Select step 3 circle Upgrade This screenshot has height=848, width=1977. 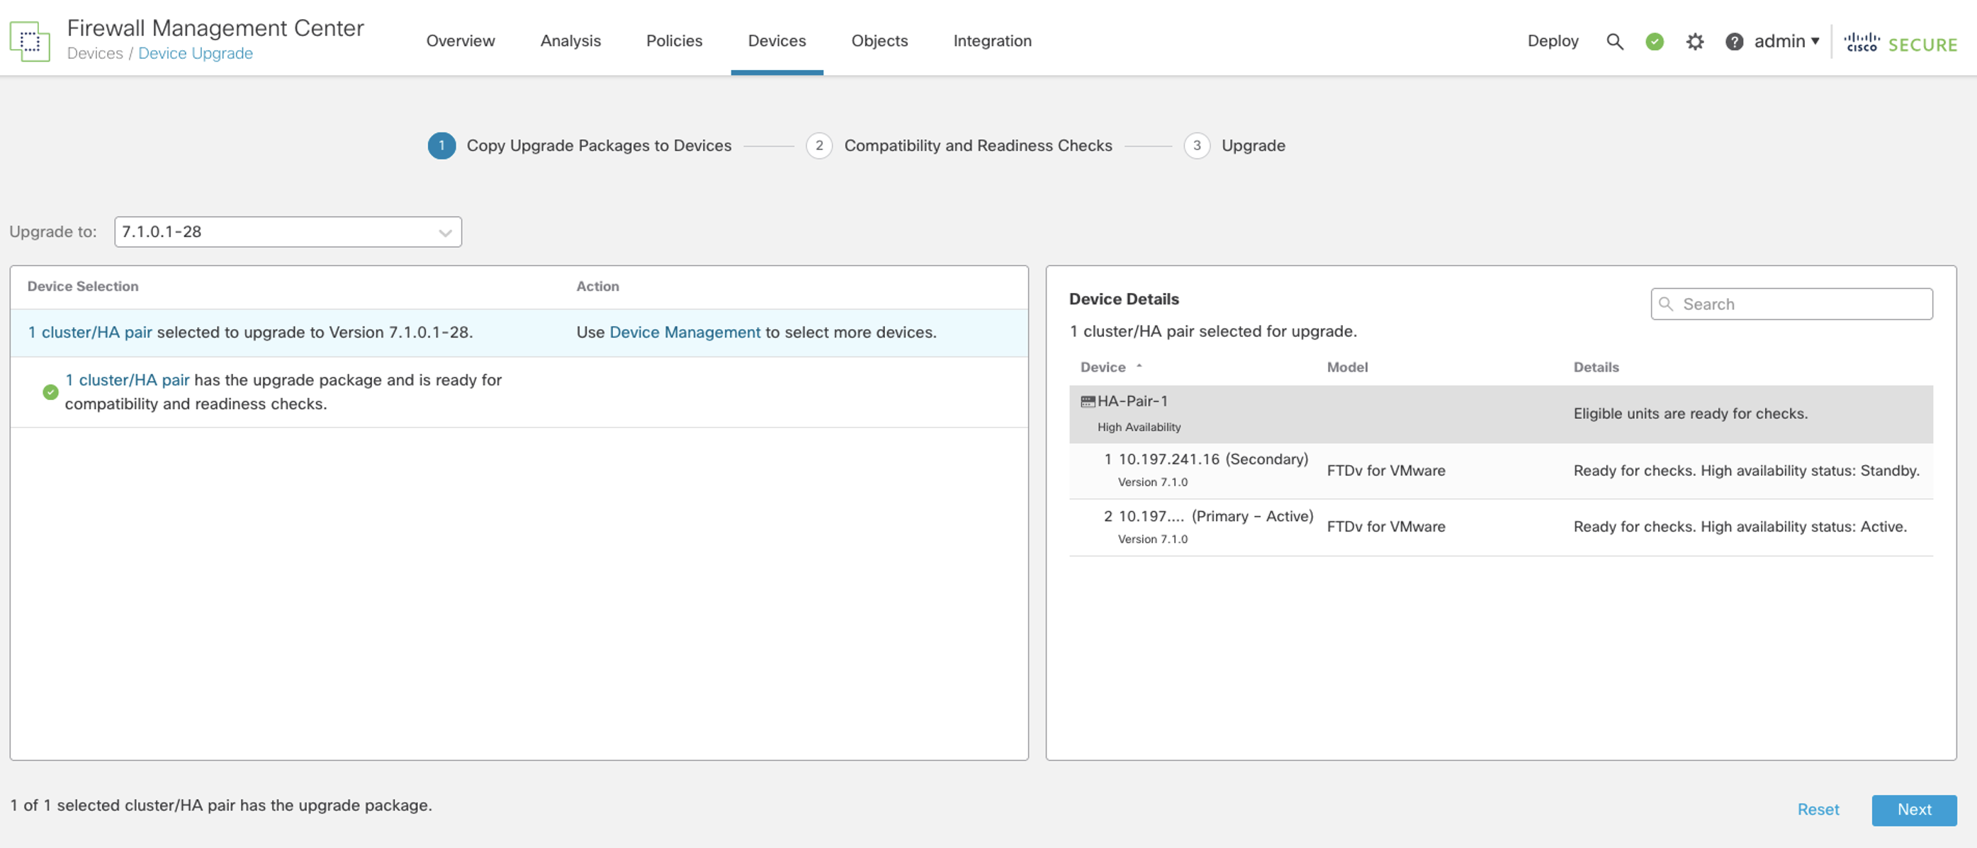(1197, 146)
